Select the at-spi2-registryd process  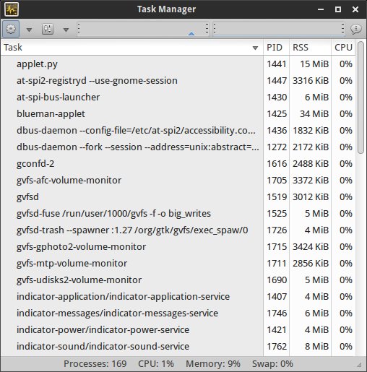click(178, 81)
